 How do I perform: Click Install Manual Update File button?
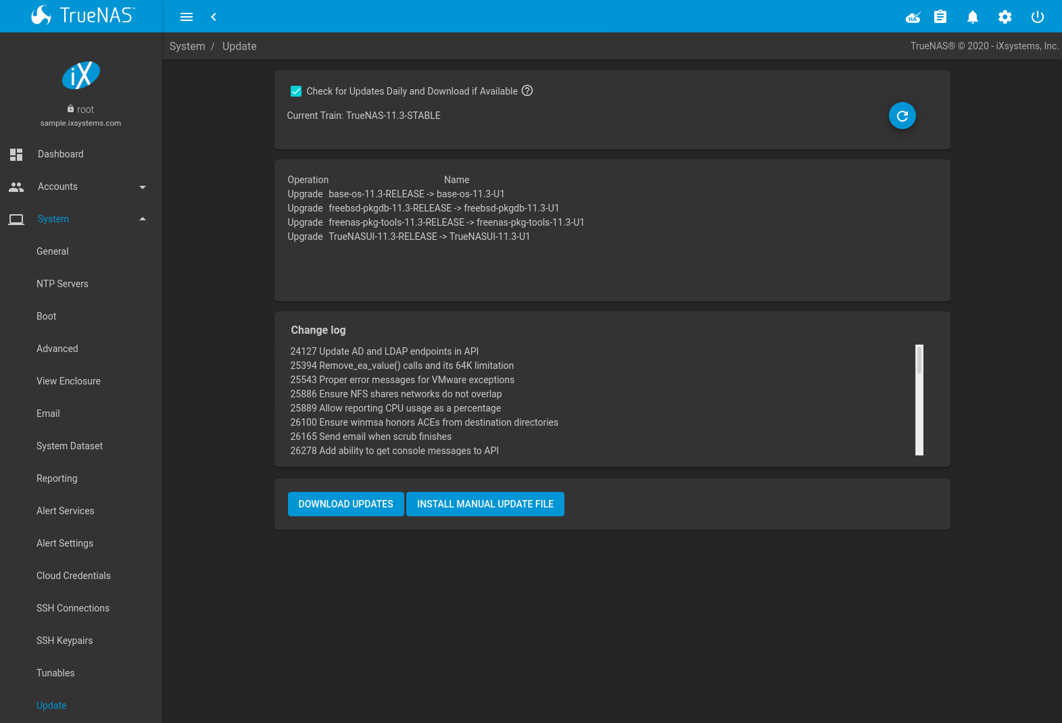click(x=485, y=504)
